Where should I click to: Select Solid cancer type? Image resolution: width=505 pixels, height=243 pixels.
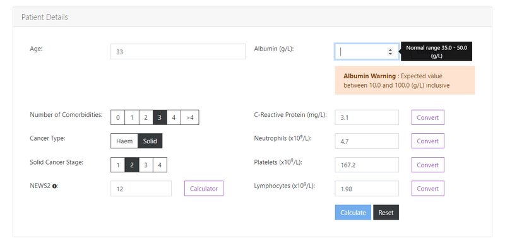[x=150, y=141]
